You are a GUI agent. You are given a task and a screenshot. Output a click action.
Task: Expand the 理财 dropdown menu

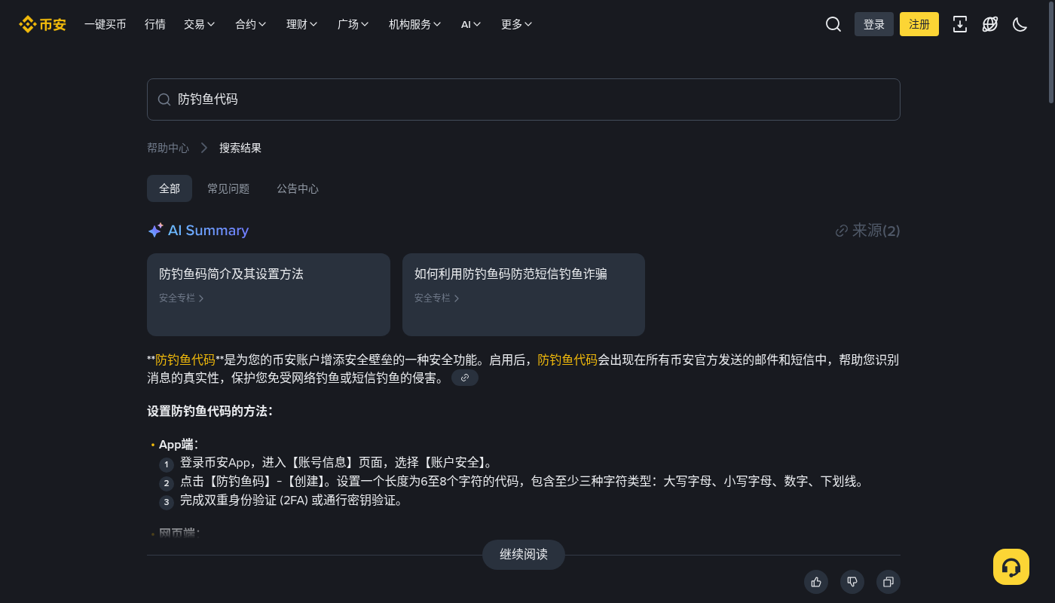pyautogui.click(x=302, y=24)
